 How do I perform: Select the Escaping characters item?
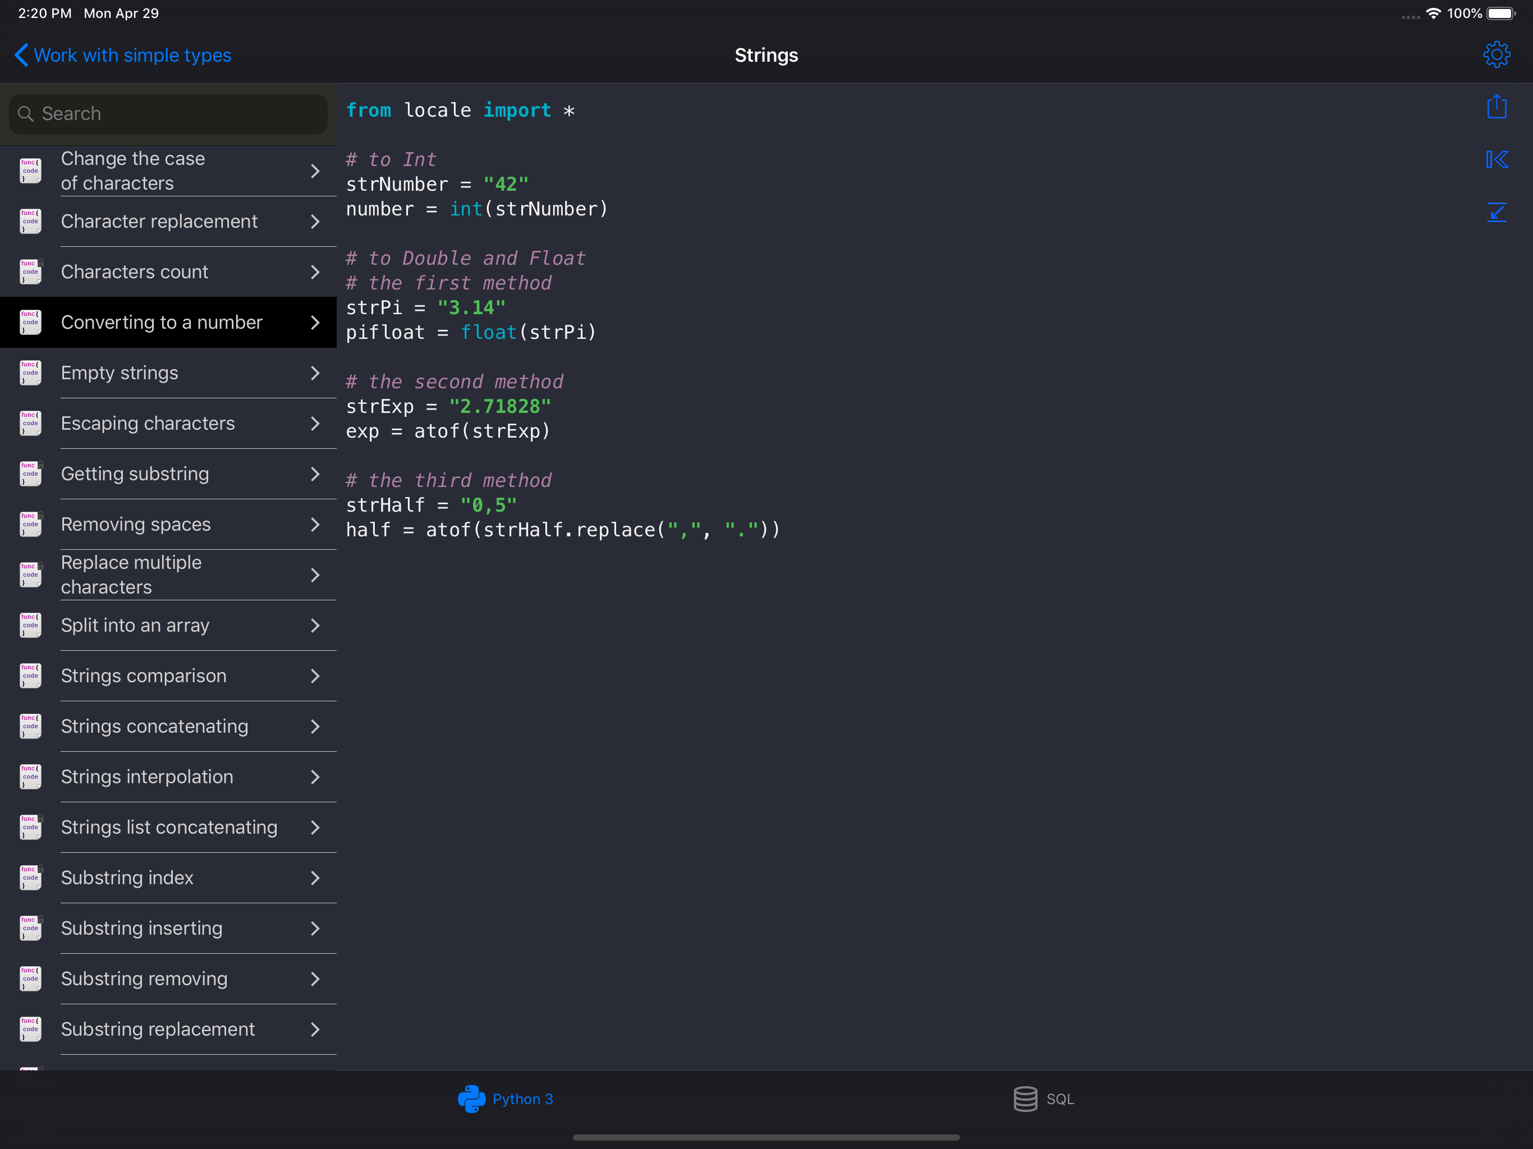(x=148, y=424)
